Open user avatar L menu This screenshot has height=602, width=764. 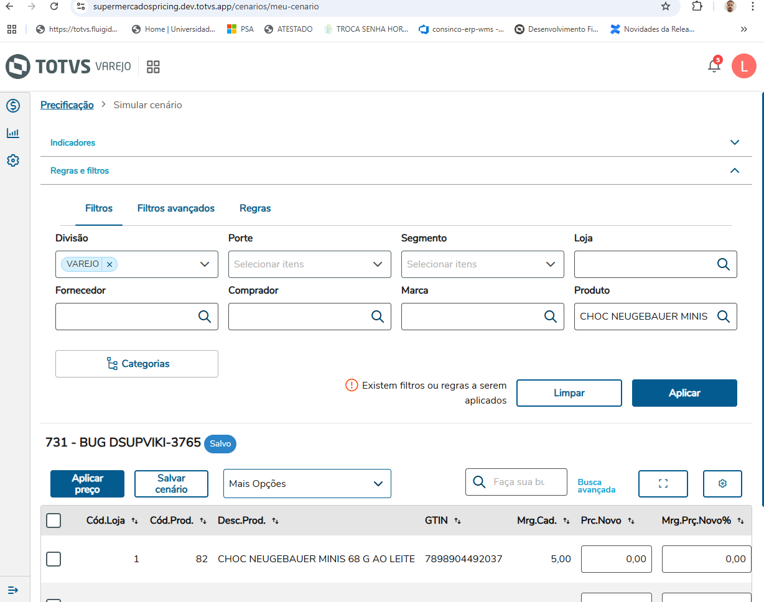[743, 66]
